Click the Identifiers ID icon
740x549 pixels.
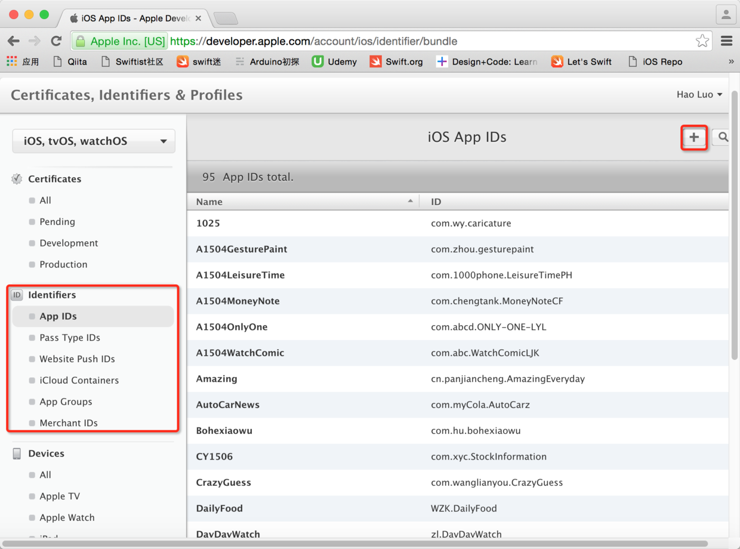(x=17, y=295)
